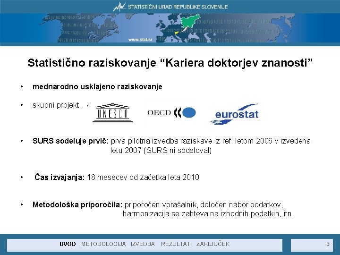The width and height of the screenshot is (340, 255).
Task: Click "STATISTIČNI URAD REPUBLIKE SLOVENIJE" header text
Action: click(x=178, y=7)
